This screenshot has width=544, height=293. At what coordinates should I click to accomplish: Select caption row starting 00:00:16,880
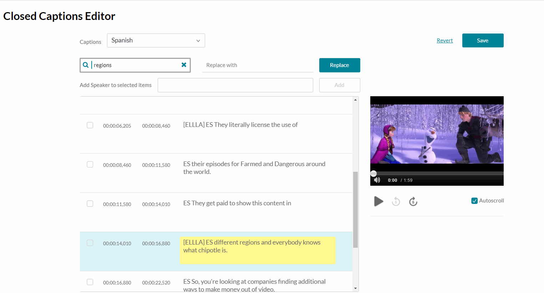point(90,282)
